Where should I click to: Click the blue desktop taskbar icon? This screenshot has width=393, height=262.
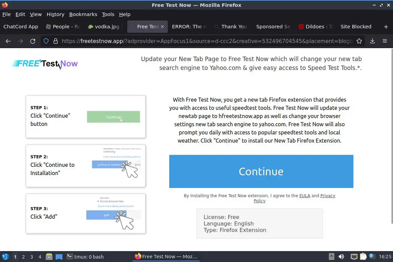[59, 257]
